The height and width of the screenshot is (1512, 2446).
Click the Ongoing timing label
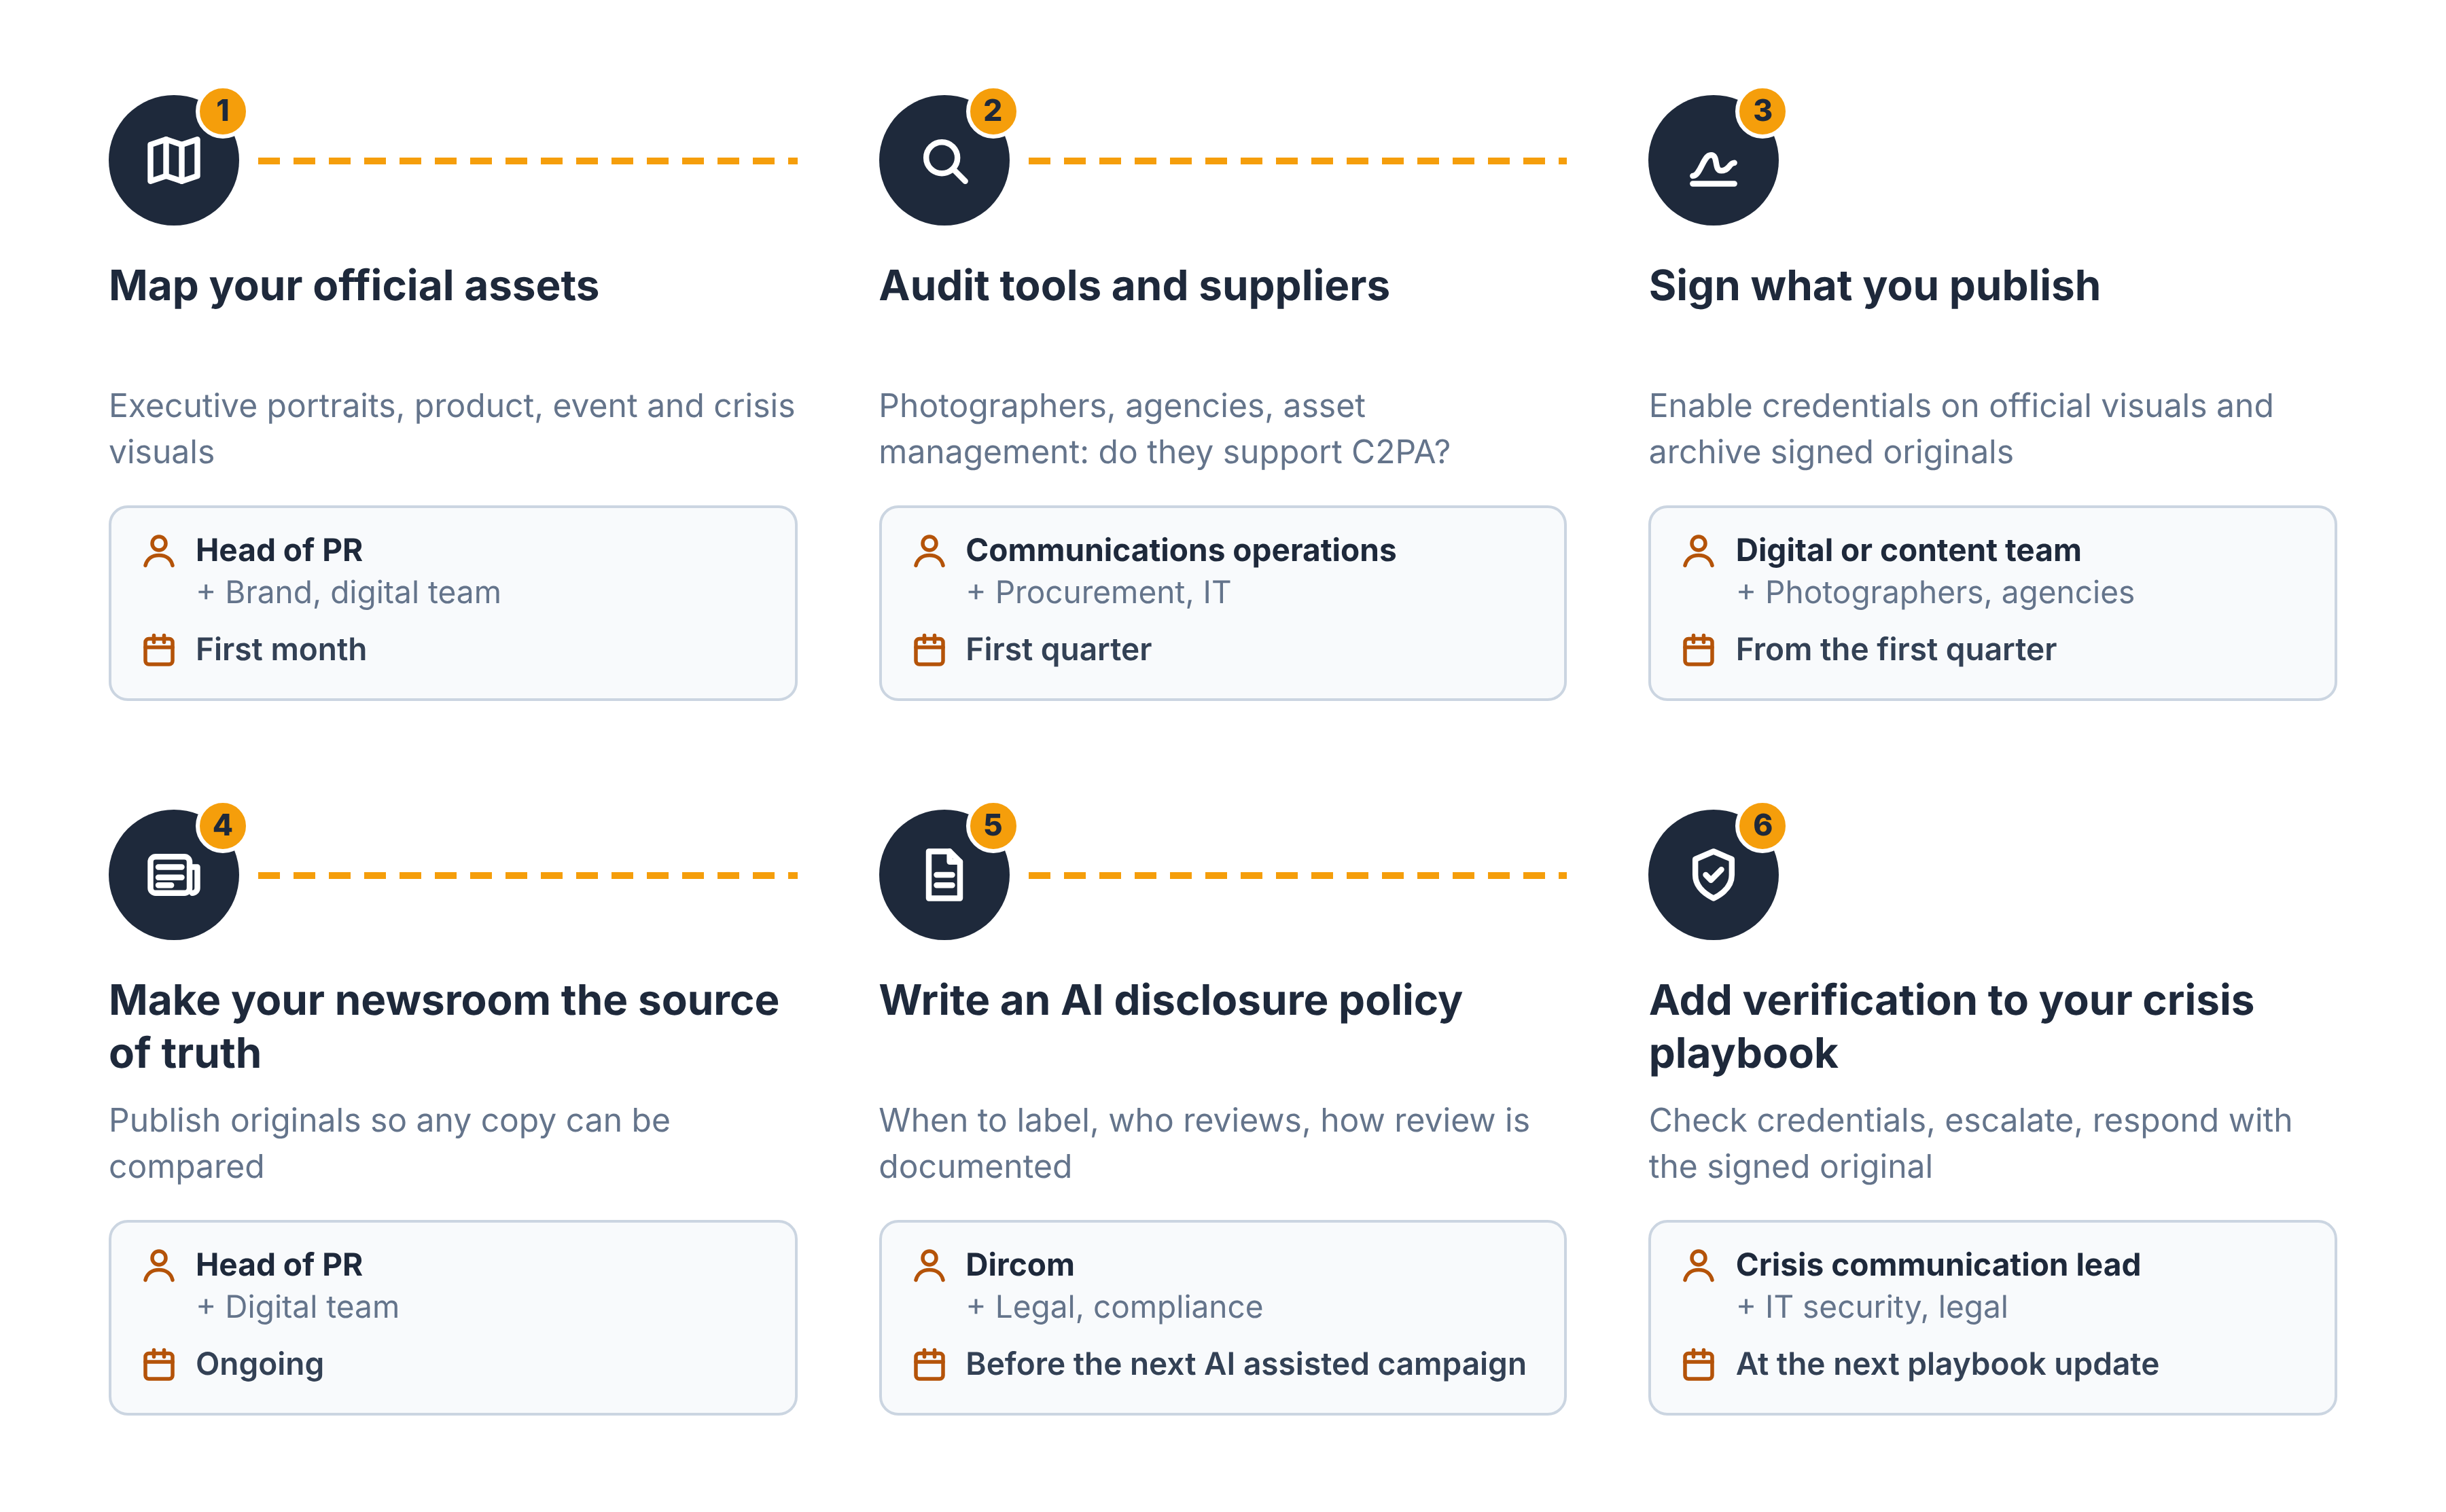[x=259, y=1365]
